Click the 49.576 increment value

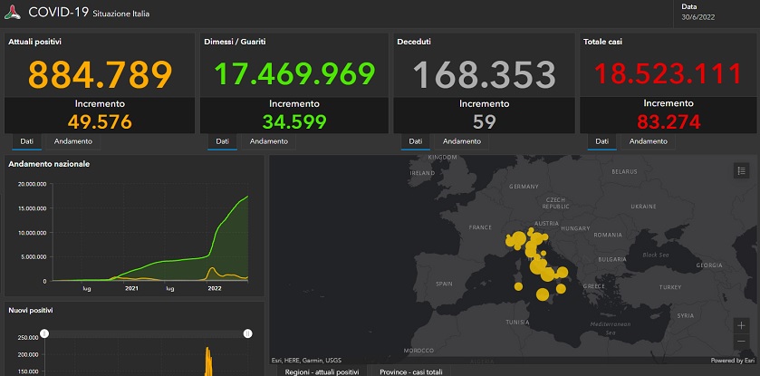[100, 121]
